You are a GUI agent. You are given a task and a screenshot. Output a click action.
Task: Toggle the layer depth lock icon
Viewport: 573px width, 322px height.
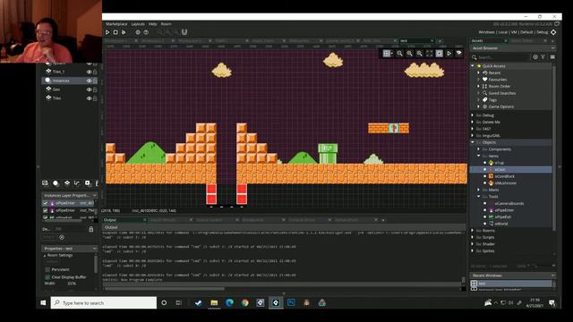tap(91, 229)
